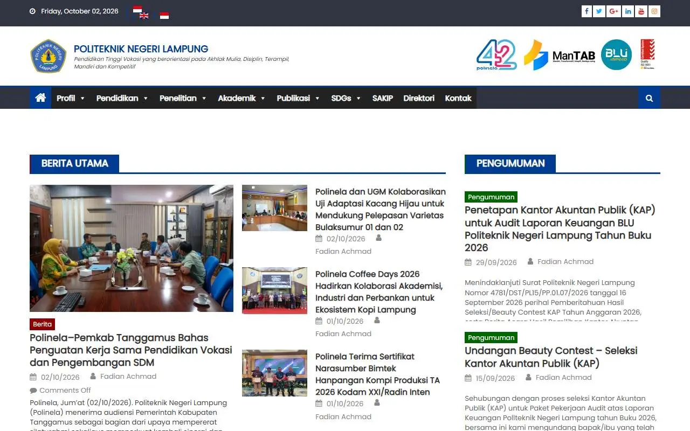690x431 pixels.
Task: Expand the SDGs dropdown menu
Action: tap(346, 98)
